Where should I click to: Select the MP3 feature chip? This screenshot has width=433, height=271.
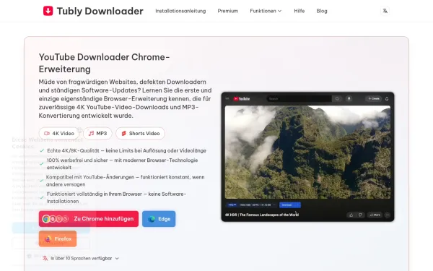point(97,133)
